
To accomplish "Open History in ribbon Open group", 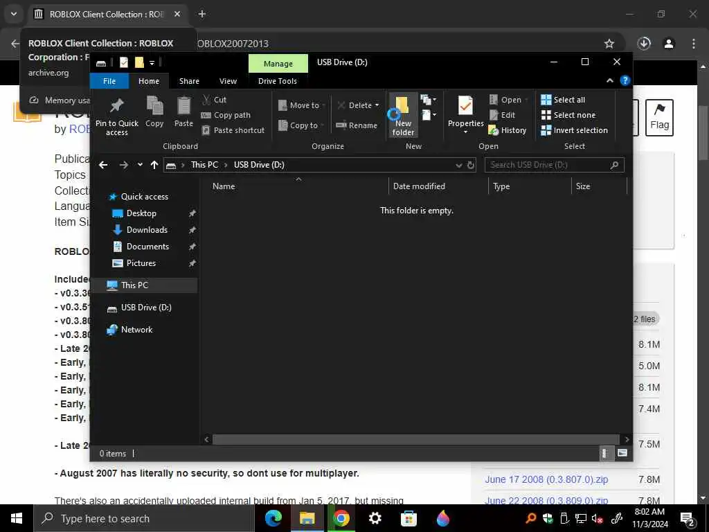I will 508,130.
